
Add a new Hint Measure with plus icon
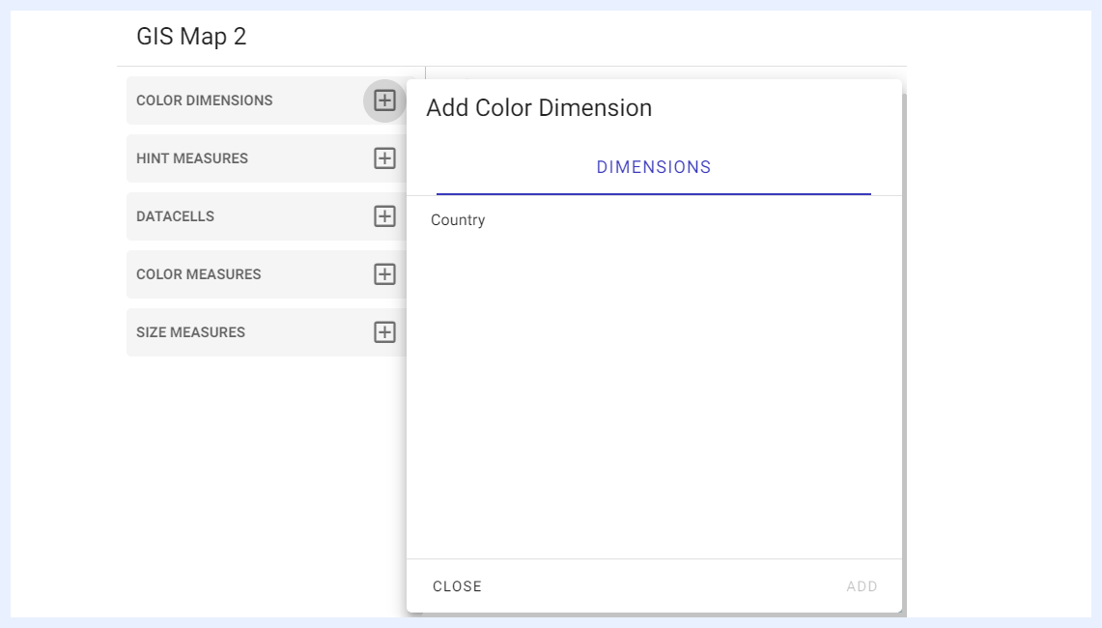coord(384,158)
